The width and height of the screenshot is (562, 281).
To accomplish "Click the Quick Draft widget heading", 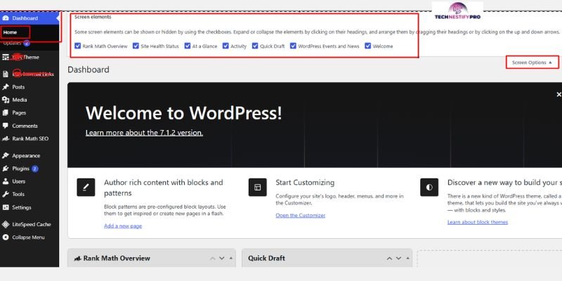I will (267, 259).
